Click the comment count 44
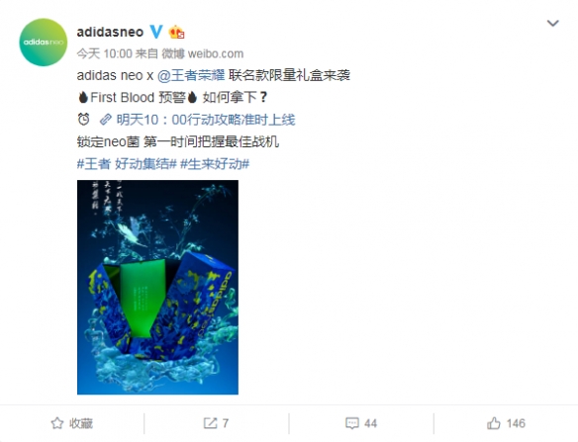 coord(371,423)
